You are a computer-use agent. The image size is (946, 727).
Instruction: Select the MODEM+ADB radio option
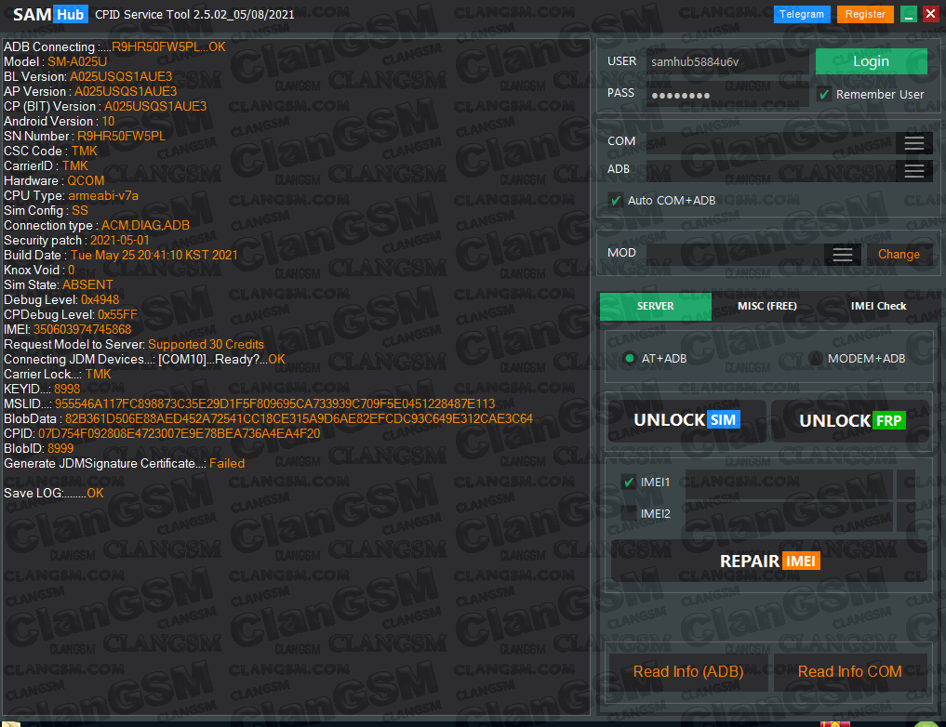coord(816,359)
